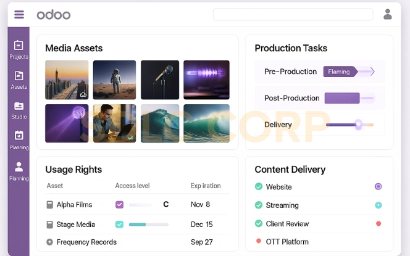This screenshot has width=410, height=256.
Task: Click the check mark on the laptop man thumbnail
Action: coord(130,138)
